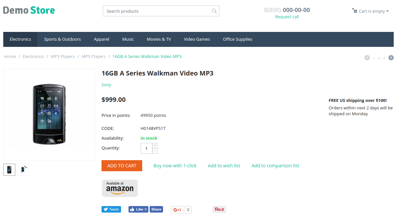Share product via Tweet button

point(111,209)
